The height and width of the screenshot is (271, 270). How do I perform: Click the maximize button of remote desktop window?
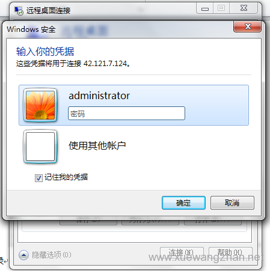(x=221, y=8)
